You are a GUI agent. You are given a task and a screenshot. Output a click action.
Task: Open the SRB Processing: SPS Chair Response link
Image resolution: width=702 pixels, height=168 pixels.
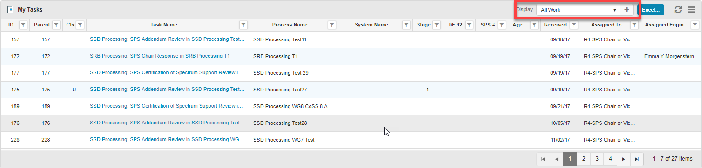point(160,56)
